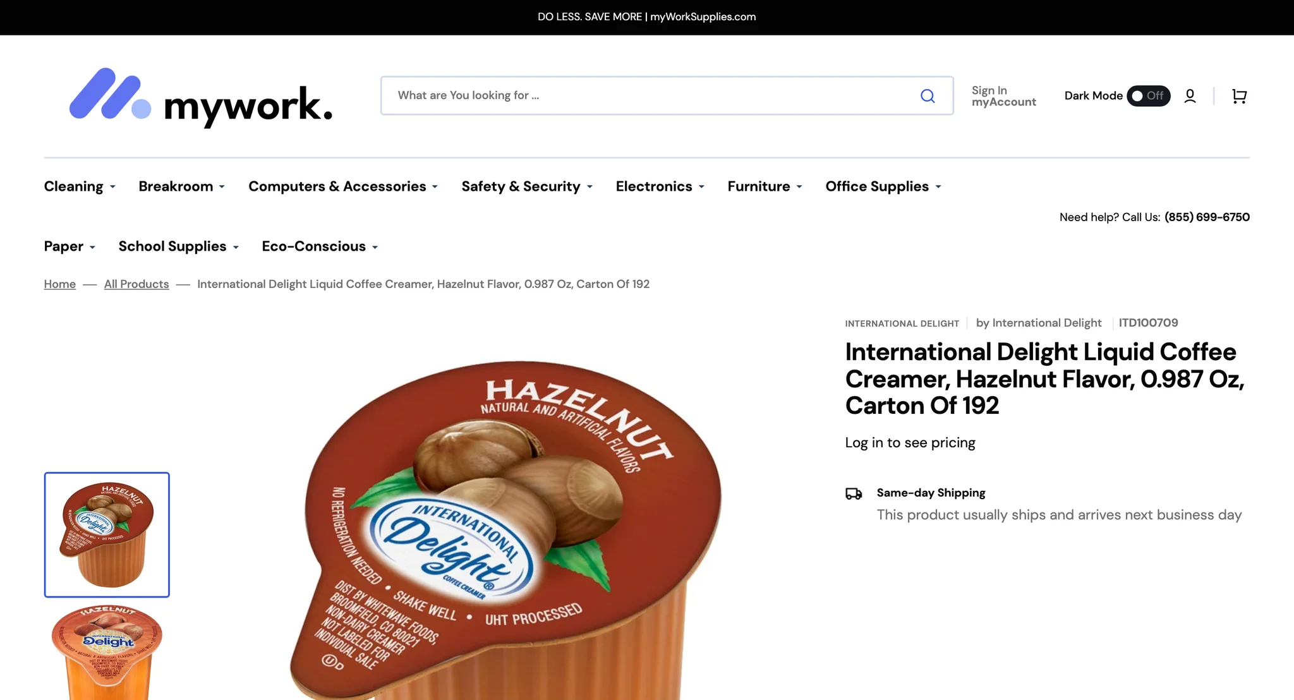Click the same-day shipping truck icon
This screenshot has height=700, width=1294.
point(854,494)
